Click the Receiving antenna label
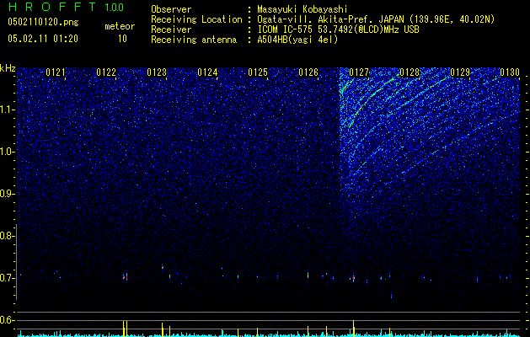The height and width of the screenshot is (337, 530). (194, 40)
